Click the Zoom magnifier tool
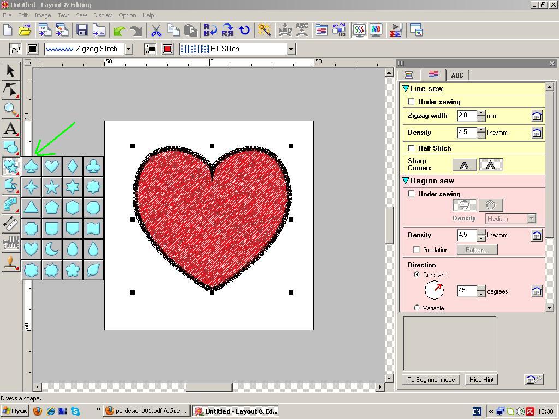The image size is (559, 419). 10,109
